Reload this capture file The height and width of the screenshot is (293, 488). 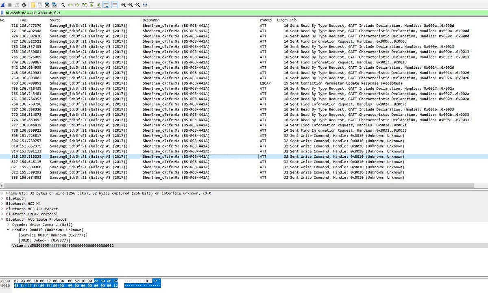click(54, 5)
